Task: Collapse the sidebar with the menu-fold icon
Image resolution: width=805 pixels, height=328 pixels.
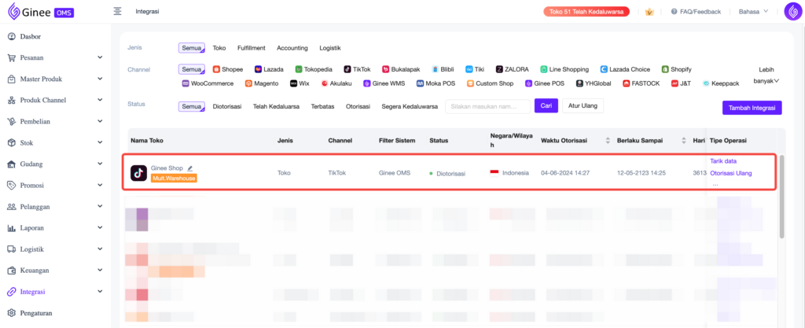Action: coord(118,11)
